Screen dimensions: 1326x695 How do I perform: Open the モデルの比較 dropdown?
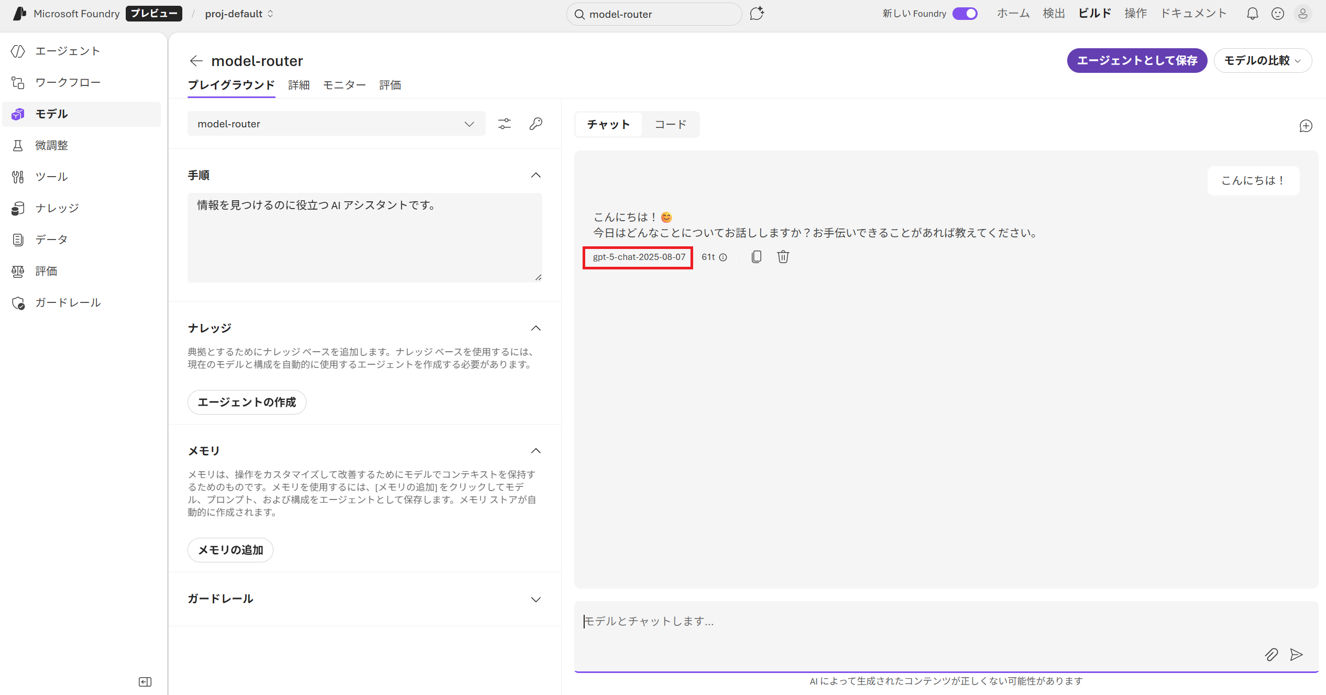point(1262,61)
